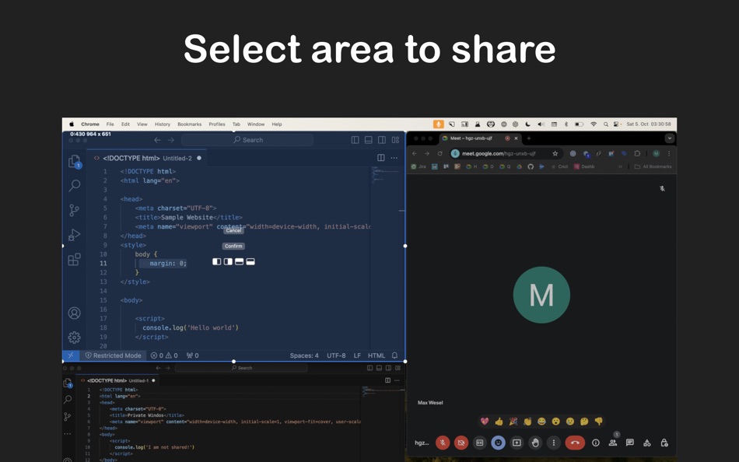Select the left-half snap layout icon
The image size is (739, 462).
point(217,261)
